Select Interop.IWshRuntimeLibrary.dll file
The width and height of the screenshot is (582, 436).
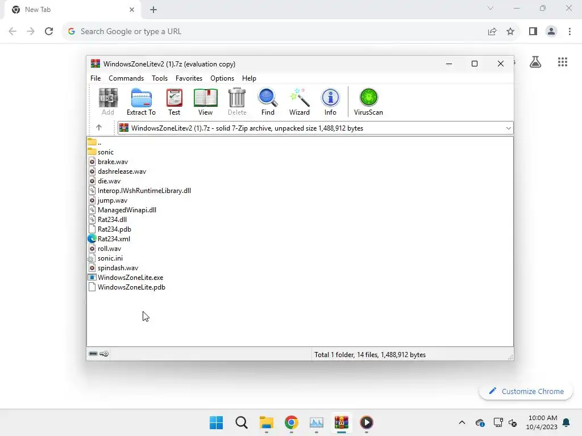point(140,191)
